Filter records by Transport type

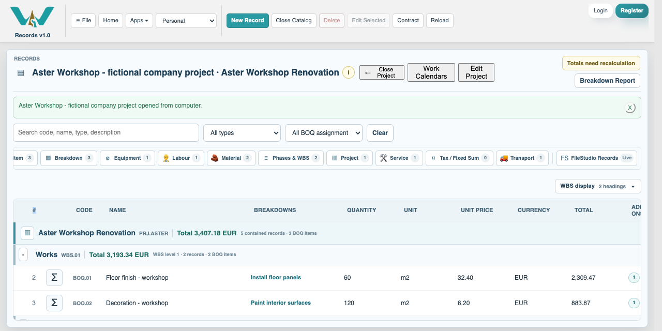coord(522,158)
